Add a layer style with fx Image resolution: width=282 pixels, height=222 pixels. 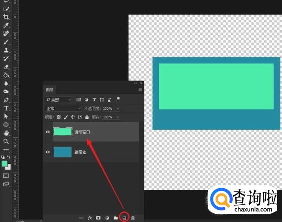tap(90, 218)
